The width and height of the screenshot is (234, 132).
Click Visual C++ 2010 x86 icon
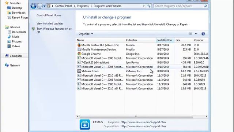pyautogui.click(x=79, y=76)
